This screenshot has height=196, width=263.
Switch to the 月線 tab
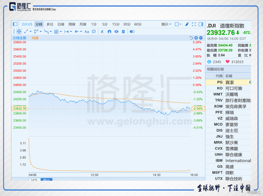[x=83, y=24]
